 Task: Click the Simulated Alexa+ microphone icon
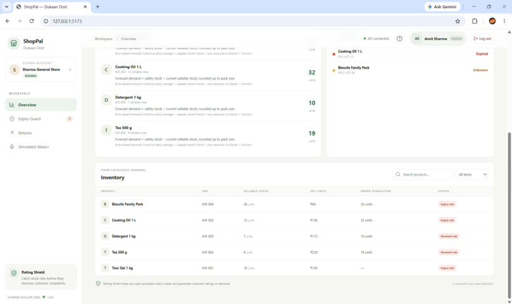pos(12,147)
